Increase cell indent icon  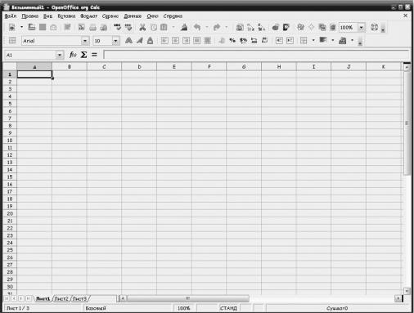tap(290, 41)
